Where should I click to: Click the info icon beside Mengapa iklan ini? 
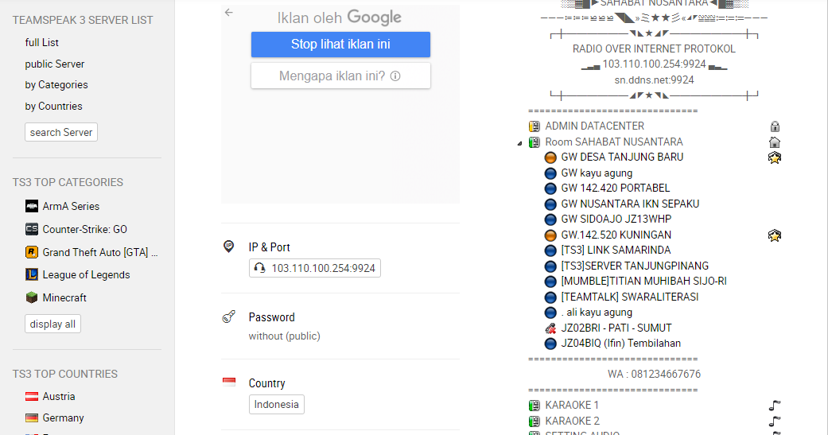395,76
